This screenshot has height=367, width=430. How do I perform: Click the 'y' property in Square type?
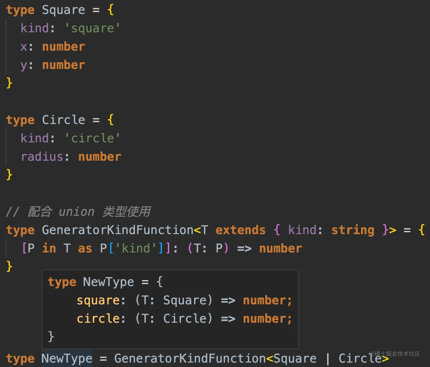[x=24, y=65]
